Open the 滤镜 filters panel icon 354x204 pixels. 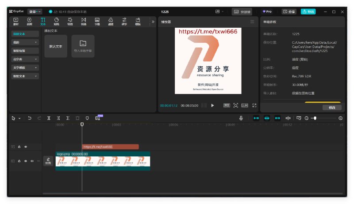point(111,21)
